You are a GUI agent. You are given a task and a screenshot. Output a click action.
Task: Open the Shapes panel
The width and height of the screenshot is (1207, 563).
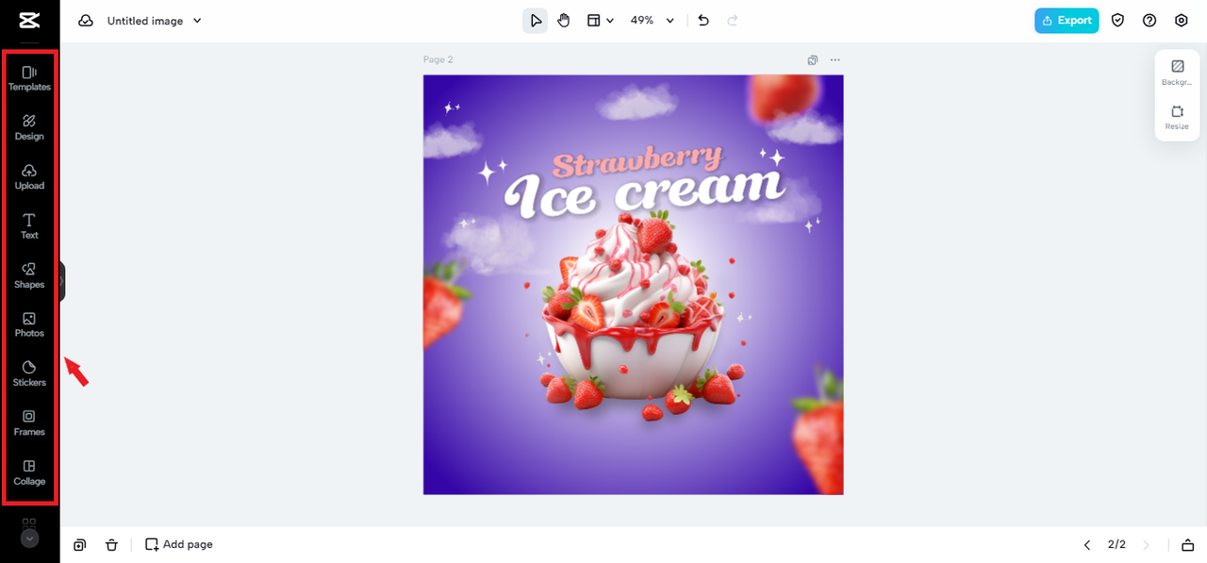(29, 275)
